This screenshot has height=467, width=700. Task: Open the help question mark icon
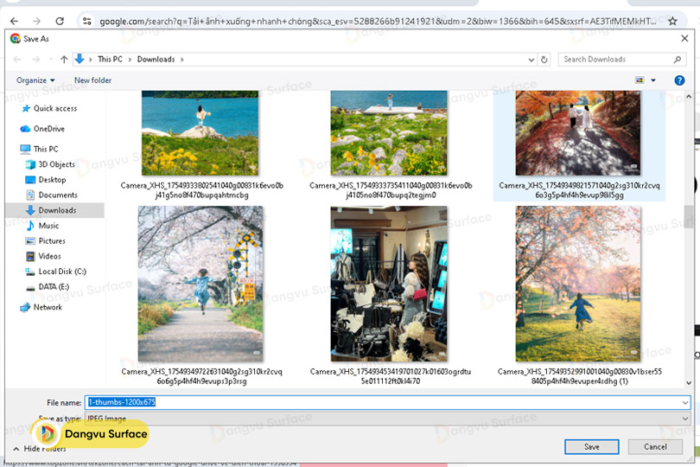tap(679, 80)
